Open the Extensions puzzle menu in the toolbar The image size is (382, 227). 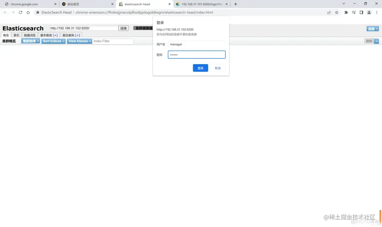point(346,13)
